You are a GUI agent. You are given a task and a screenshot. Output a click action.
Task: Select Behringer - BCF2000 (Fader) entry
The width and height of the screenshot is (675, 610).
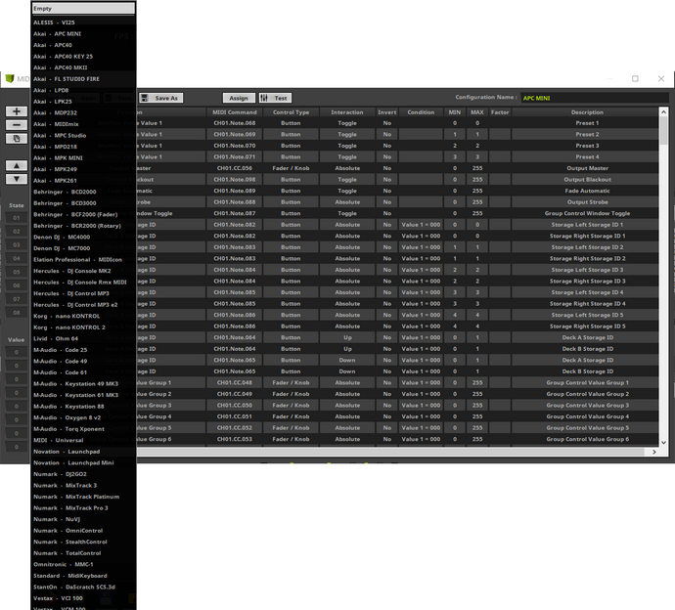click(83, 214)
